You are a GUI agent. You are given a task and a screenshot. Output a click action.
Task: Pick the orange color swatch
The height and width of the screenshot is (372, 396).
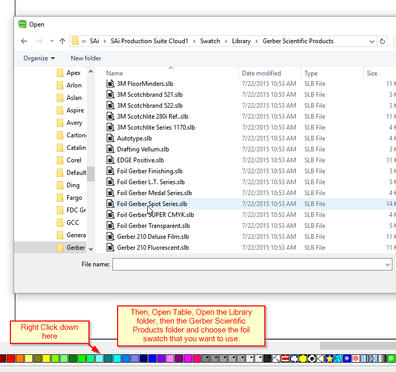(x=20, y=358)
